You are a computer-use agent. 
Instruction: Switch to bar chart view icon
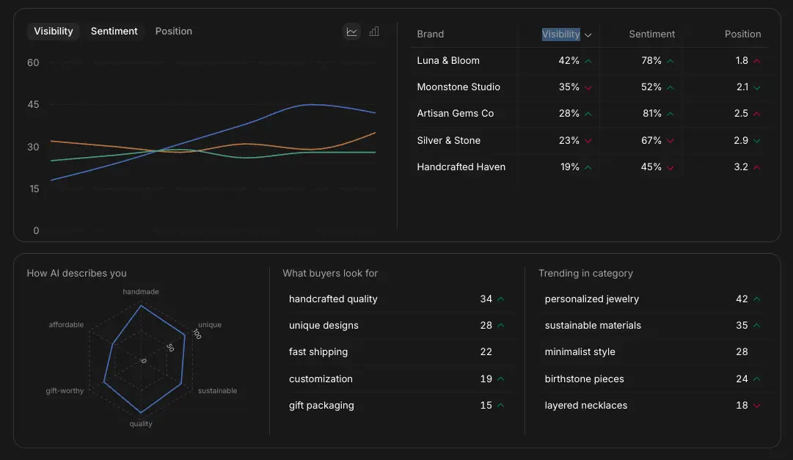click(374, 32)
